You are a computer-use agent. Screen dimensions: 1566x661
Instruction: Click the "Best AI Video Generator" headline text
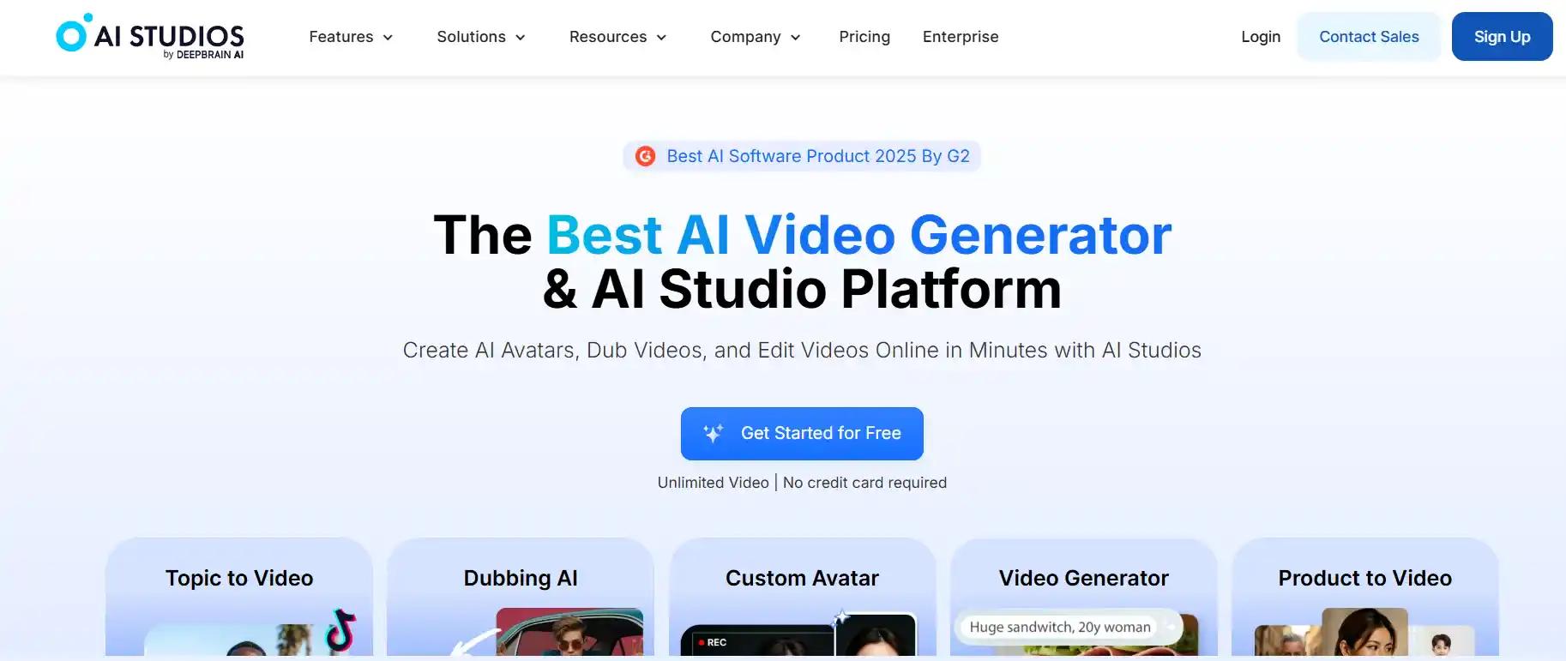[859, 235]
